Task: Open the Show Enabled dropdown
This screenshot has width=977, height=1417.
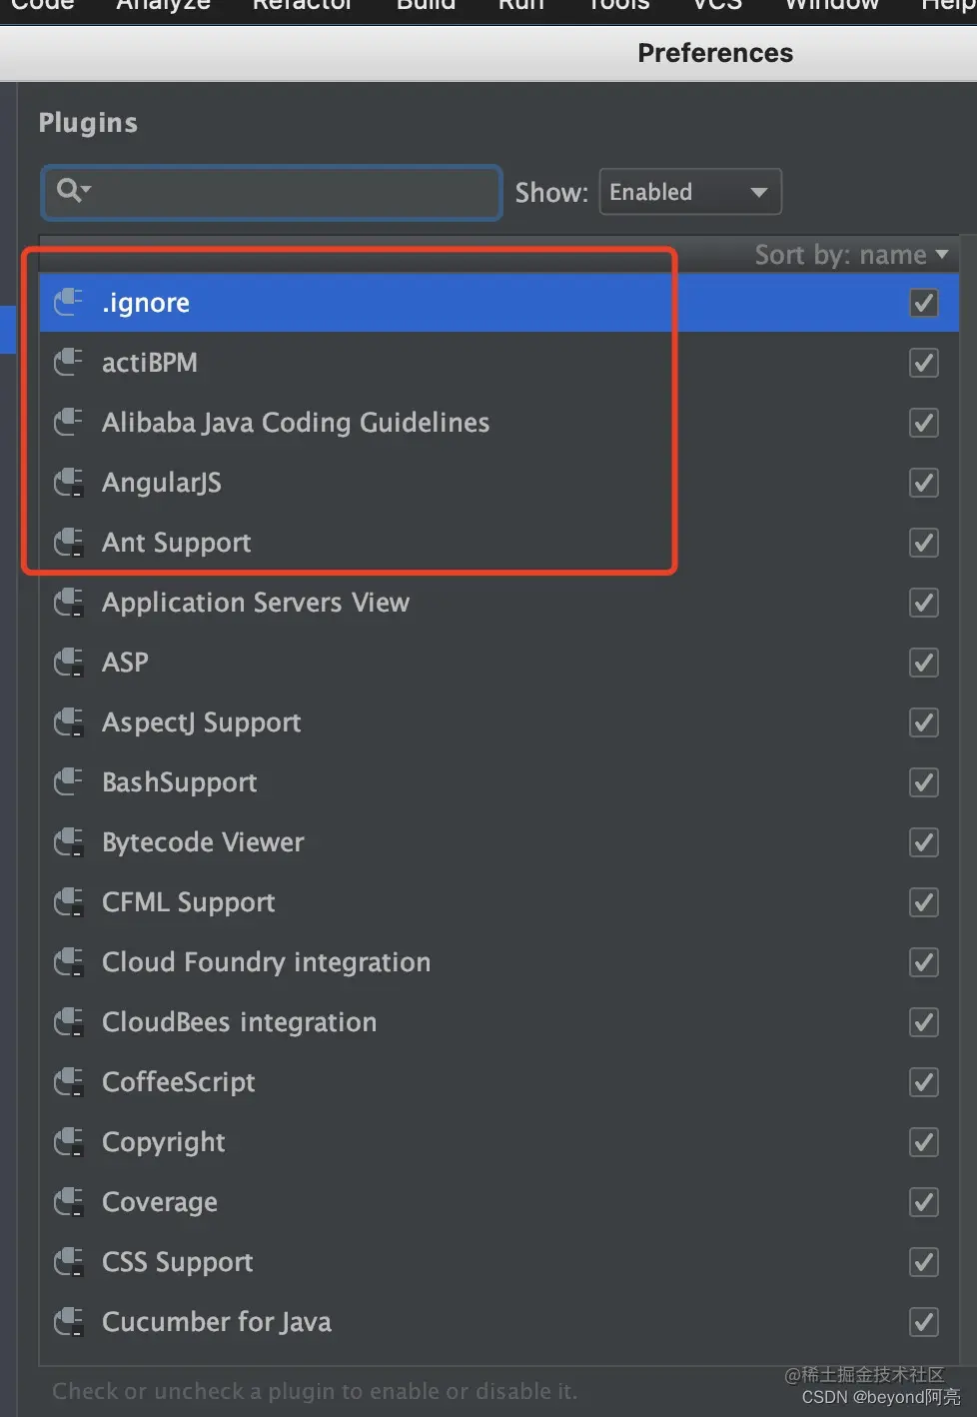Action: tap(689, 192)
